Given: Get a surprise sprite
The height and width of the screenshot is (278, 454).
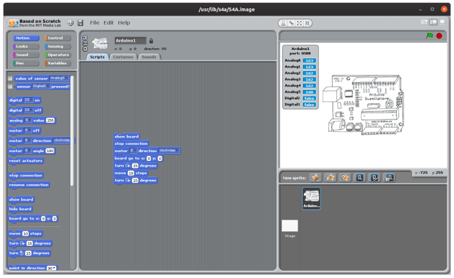Looking at the screenshot, I should [344, 178].
